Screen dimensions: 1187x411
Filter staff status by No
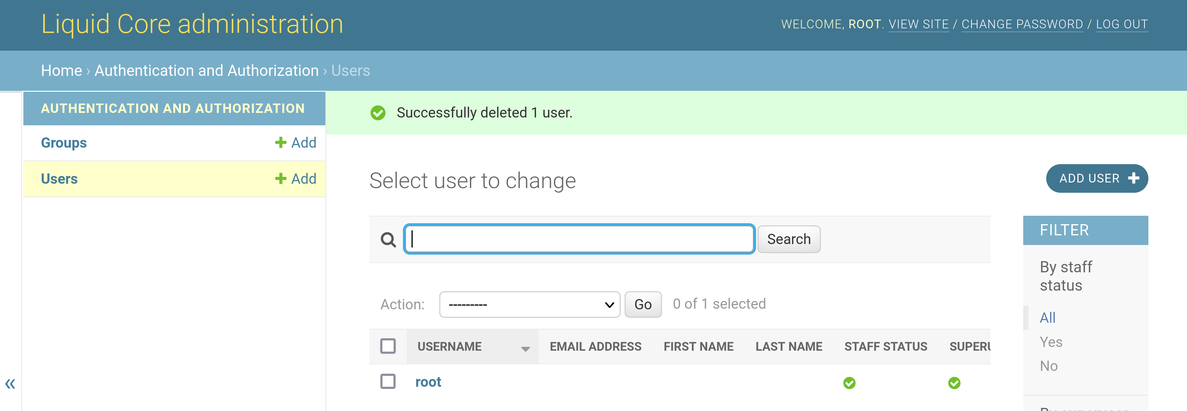click(x=1049, y=366)
